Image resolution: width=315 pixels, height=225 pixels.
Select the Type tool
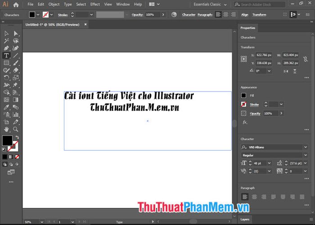(x=6, y=55)
